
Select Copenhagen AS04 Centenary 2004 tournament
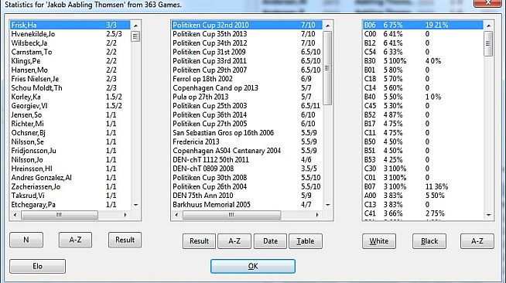point(247,151)
